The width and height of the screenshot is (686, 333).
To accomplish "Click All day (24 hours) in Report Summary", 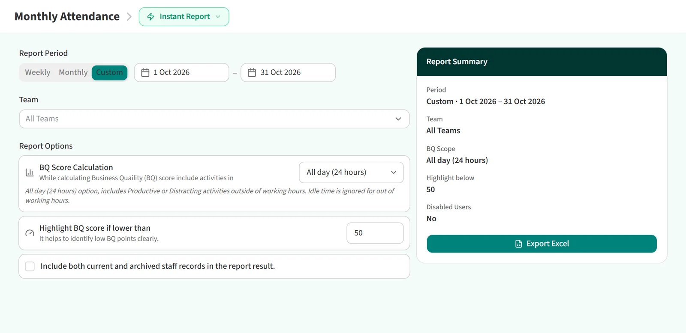I will point(457,161).
